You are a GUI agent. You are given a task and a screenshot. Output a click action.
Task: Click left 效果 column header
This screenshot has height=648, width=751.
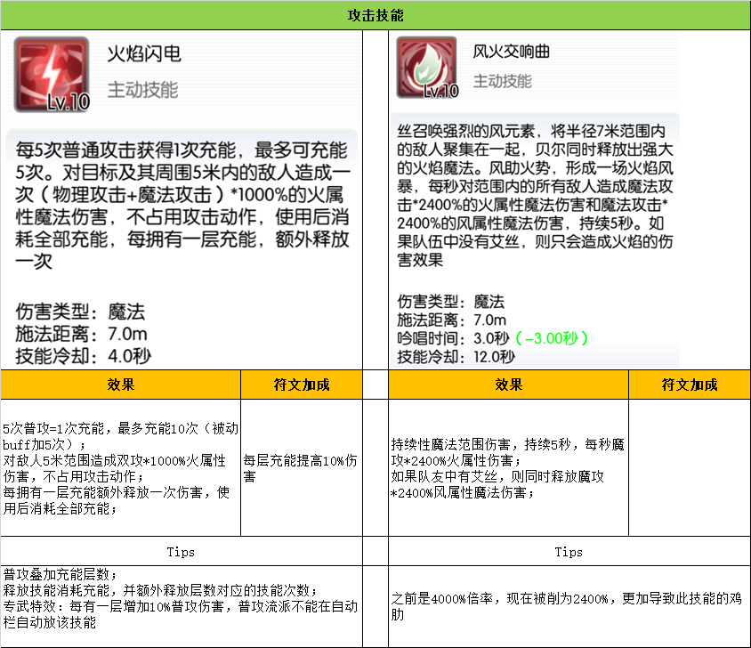click(x=121, y=385)
